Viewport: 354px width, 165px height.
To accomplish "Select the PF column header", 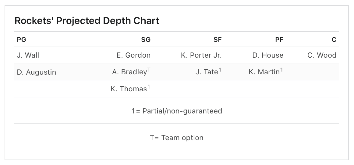I will [x=279, y=40].
